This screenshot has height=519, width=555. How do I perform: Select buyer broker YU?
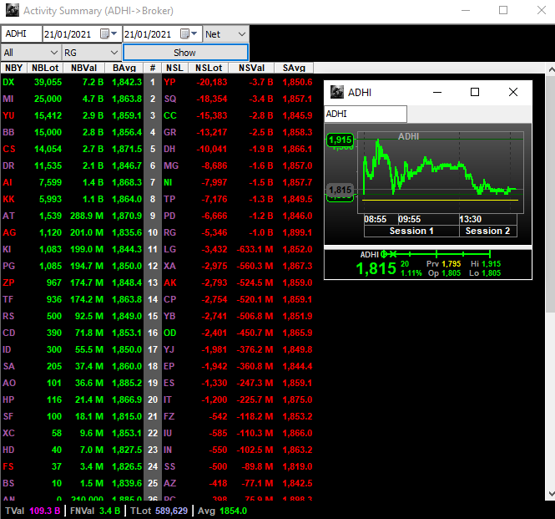[x=8, y=115]
